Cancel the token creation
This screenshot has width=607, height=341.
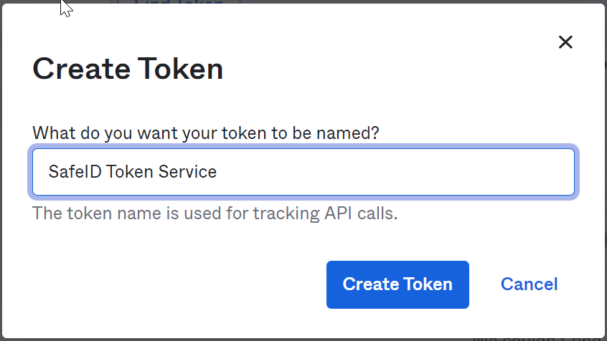point(529,284)
